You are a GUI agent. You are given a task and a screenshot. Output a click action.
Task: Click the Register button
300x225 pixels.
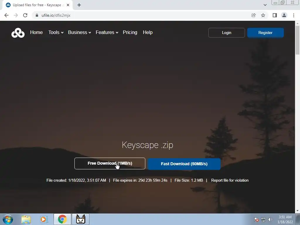click(x=265, y=33)
